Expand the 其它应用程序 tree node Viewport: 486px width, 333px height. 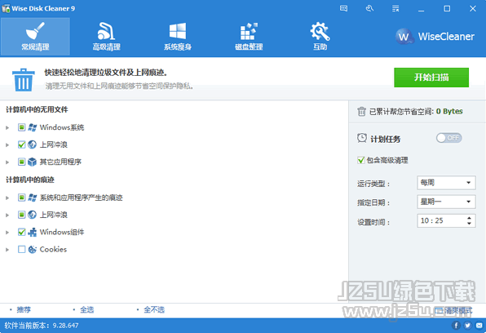click(7, 162)
